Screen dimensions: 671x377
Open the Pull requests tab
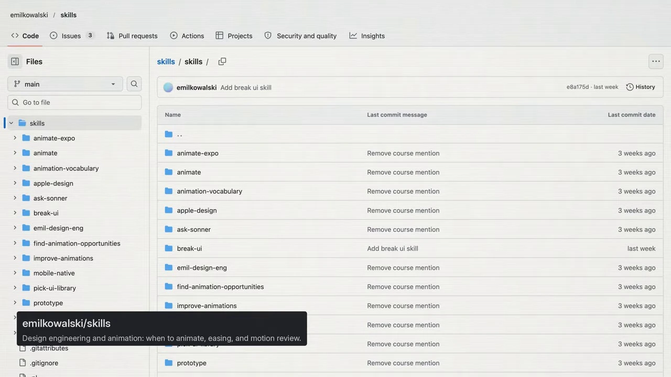point(132,36)
